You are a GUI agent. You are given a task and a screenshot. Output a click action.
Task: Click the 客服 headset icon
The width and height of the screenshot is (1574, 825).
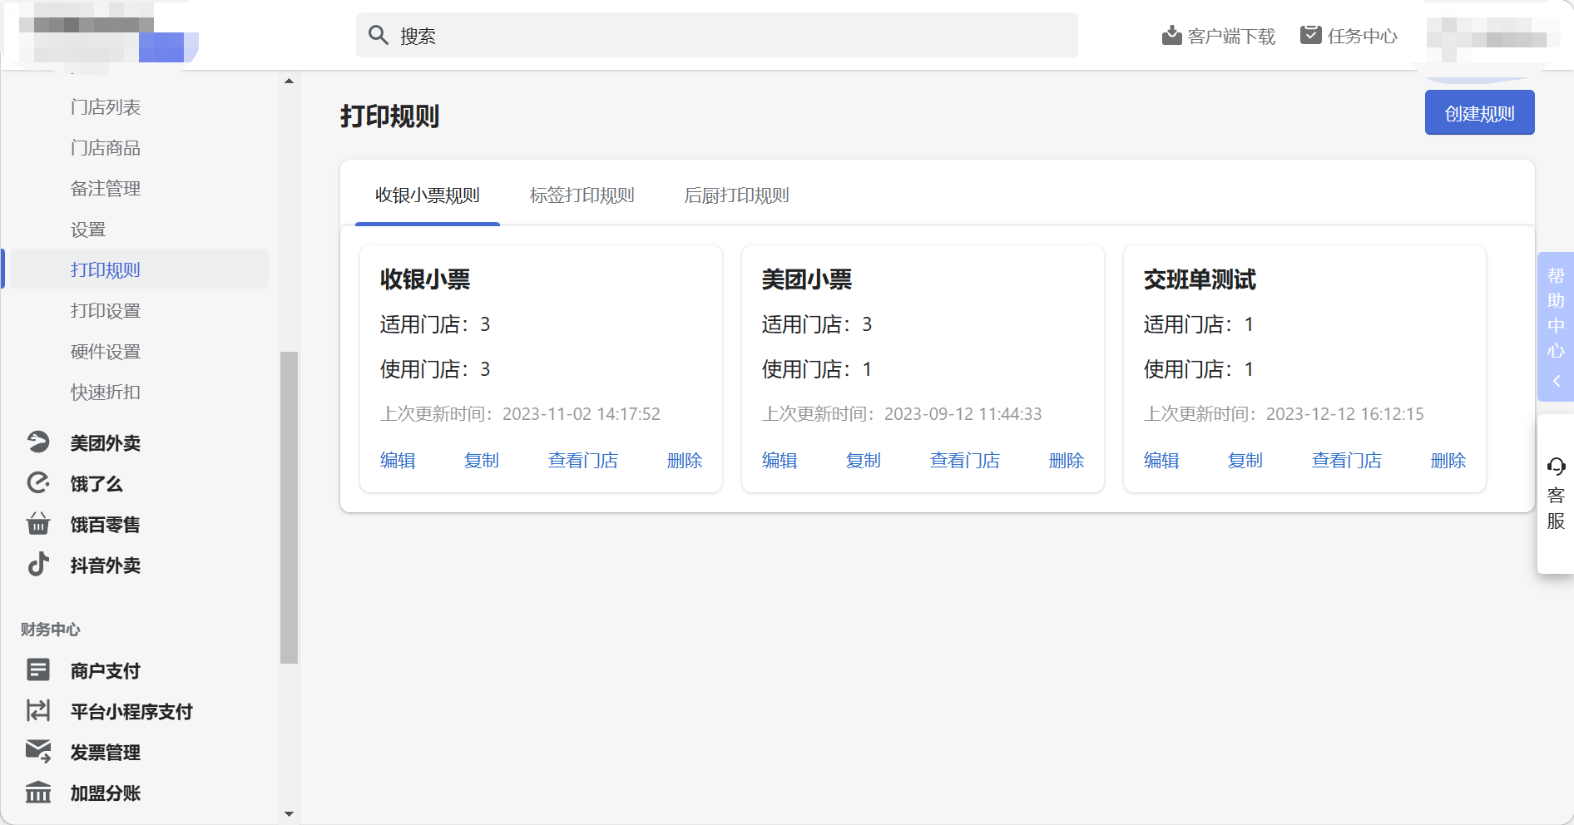1556,467
